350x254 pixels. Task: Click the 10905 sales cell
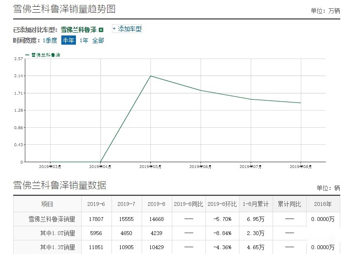click(x=127, y=247)
